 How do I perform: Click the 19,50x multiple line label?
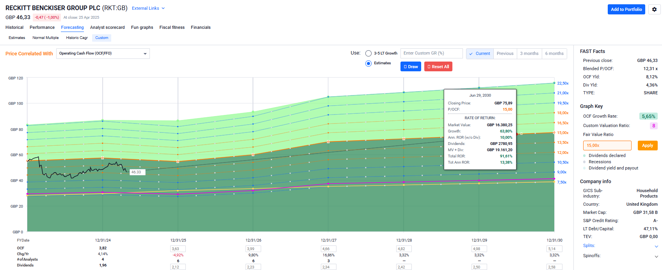coord(563,103)
